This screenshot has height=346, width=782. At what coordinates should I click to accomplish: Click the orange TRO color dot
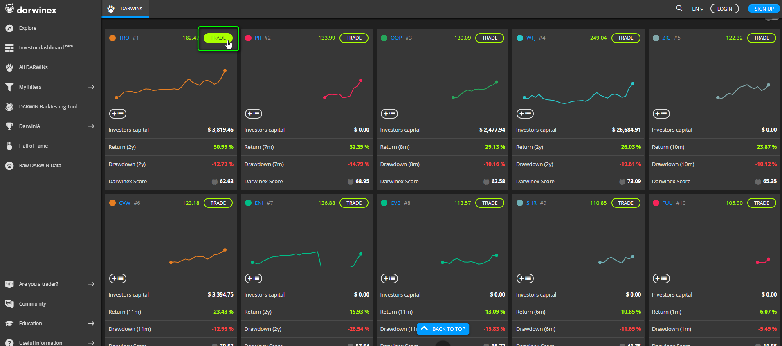tap(112, 38)
